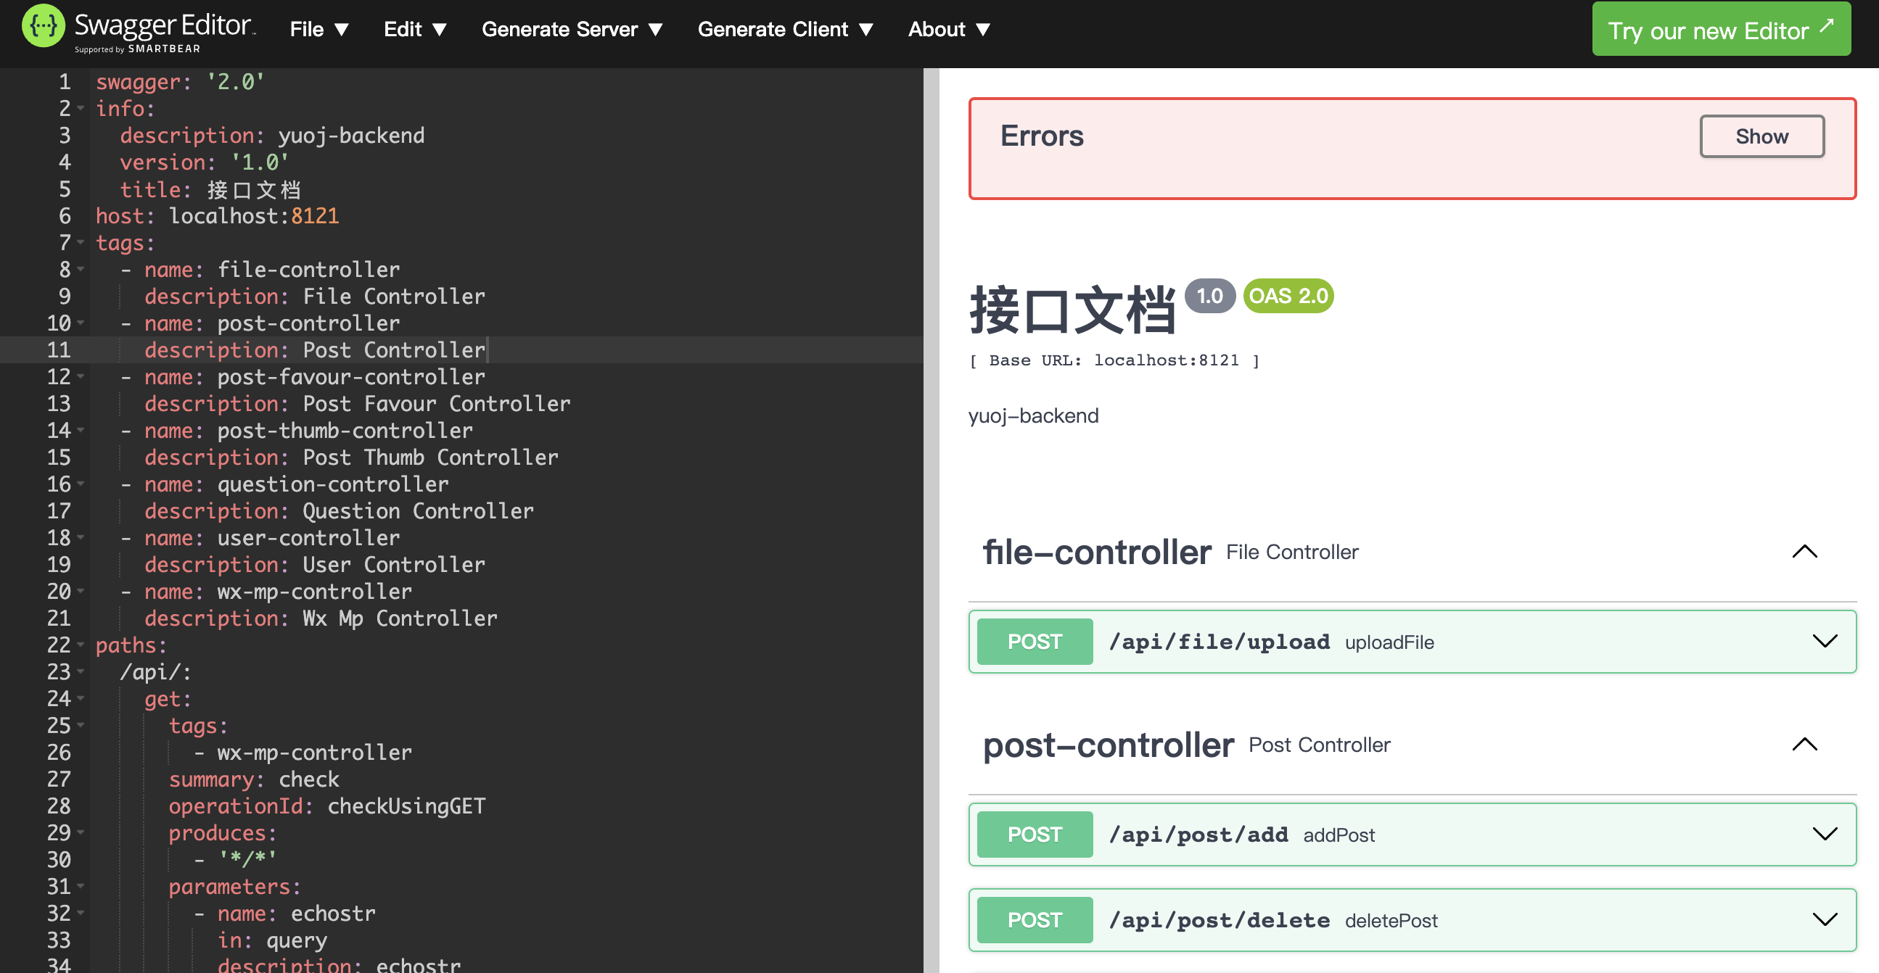Image resolution: width=1879 pixels, height=973 pixels.
Task: Place cursor on host line 6
Action: [x=219, y=217]
